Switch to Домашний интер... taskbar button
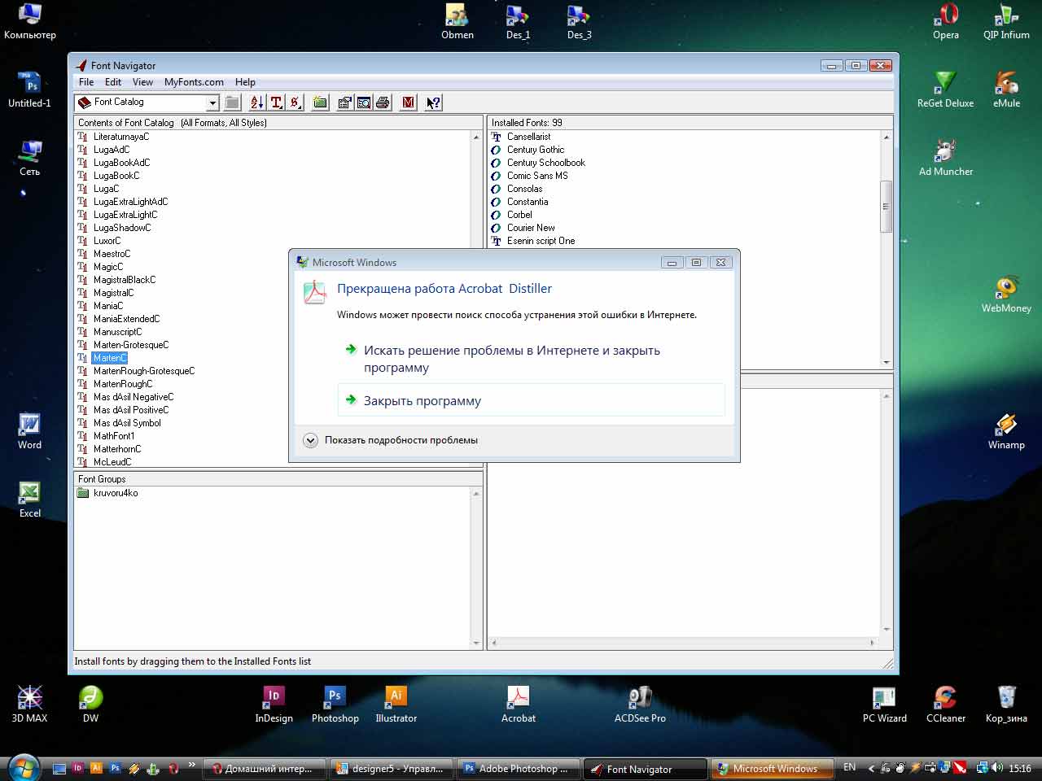 tap(264, 769)
